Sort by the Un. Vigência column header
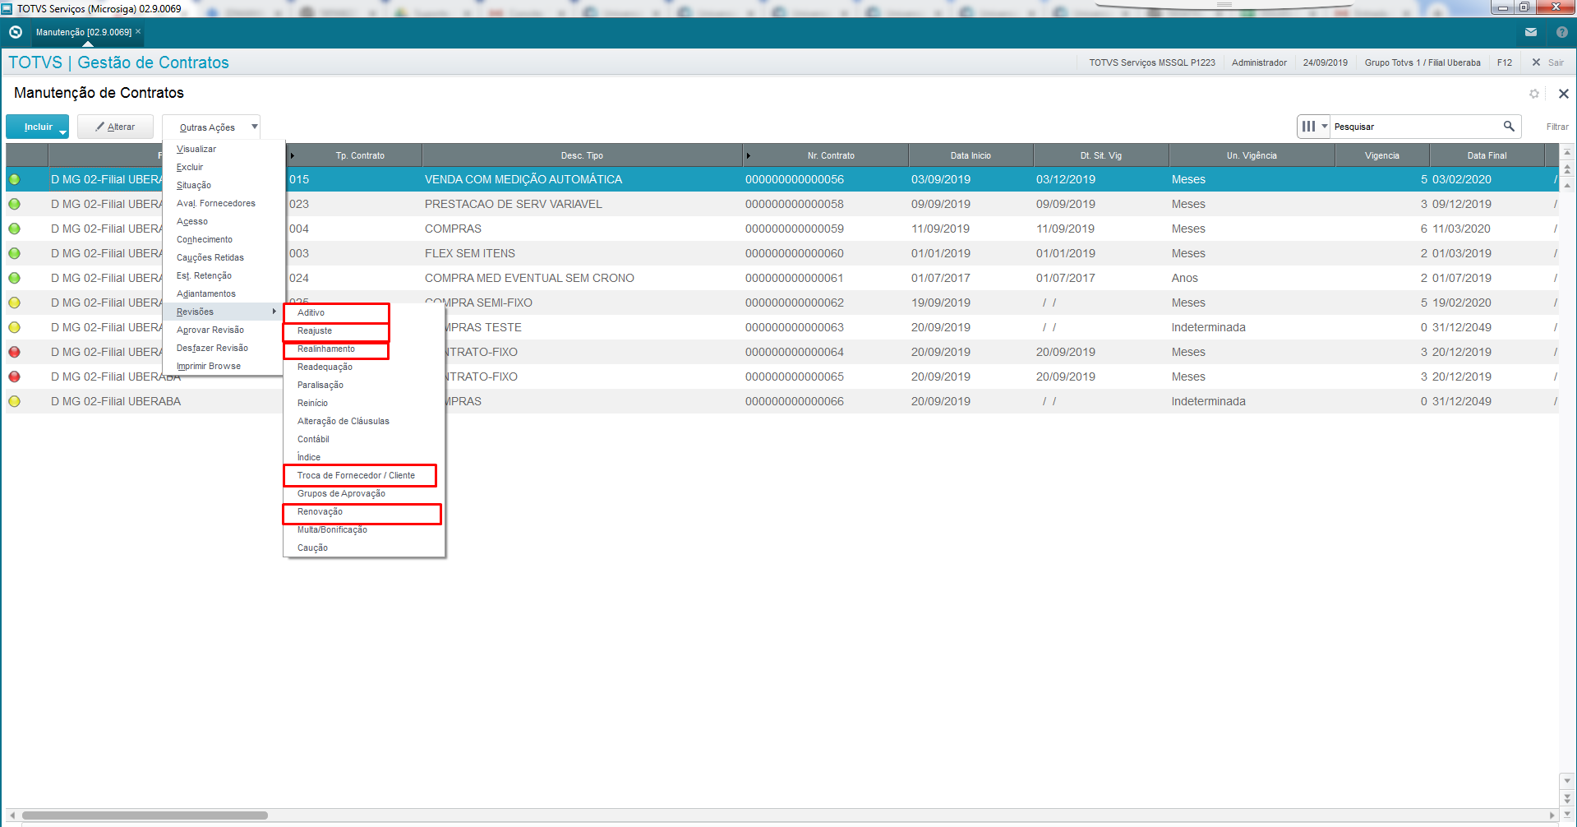The image size is (1577, 827). pos(1252,155)
